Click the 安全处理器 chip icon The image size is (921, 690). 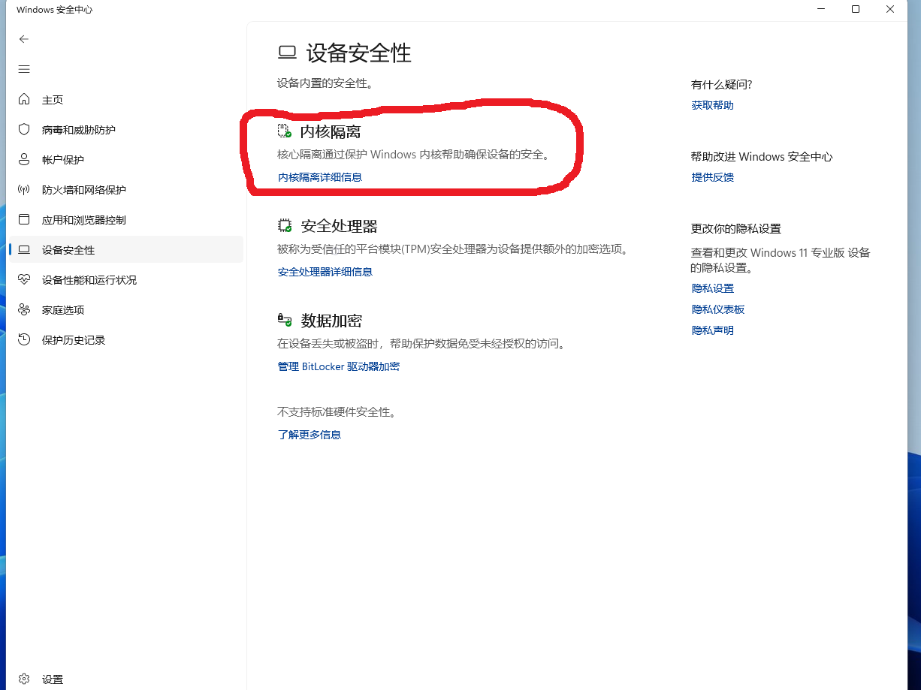click(285, 225)
